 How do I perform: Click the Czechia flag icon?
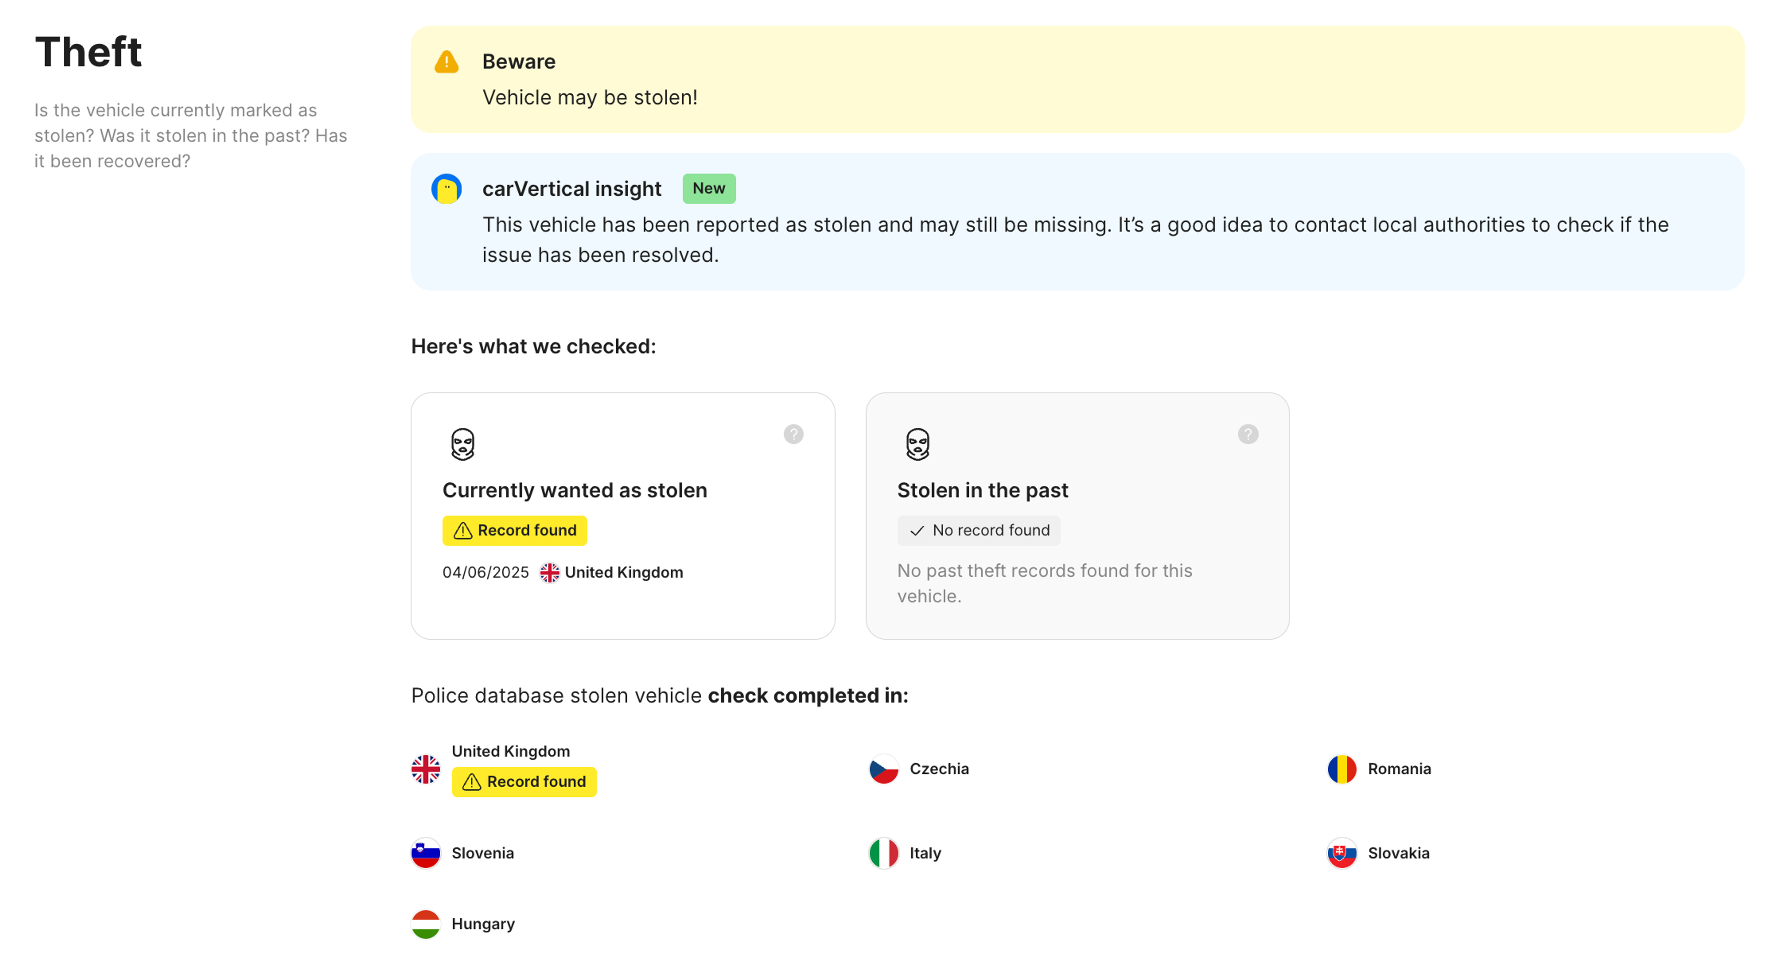coord(884,769)
